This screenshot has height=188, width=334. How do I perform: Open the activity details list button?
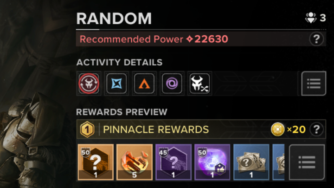pyautogui.click(x=314, y=84)
